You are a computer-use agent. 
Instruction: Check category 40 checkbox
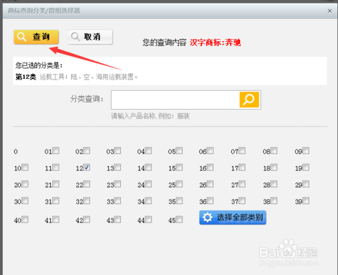[x=25, y=220]
